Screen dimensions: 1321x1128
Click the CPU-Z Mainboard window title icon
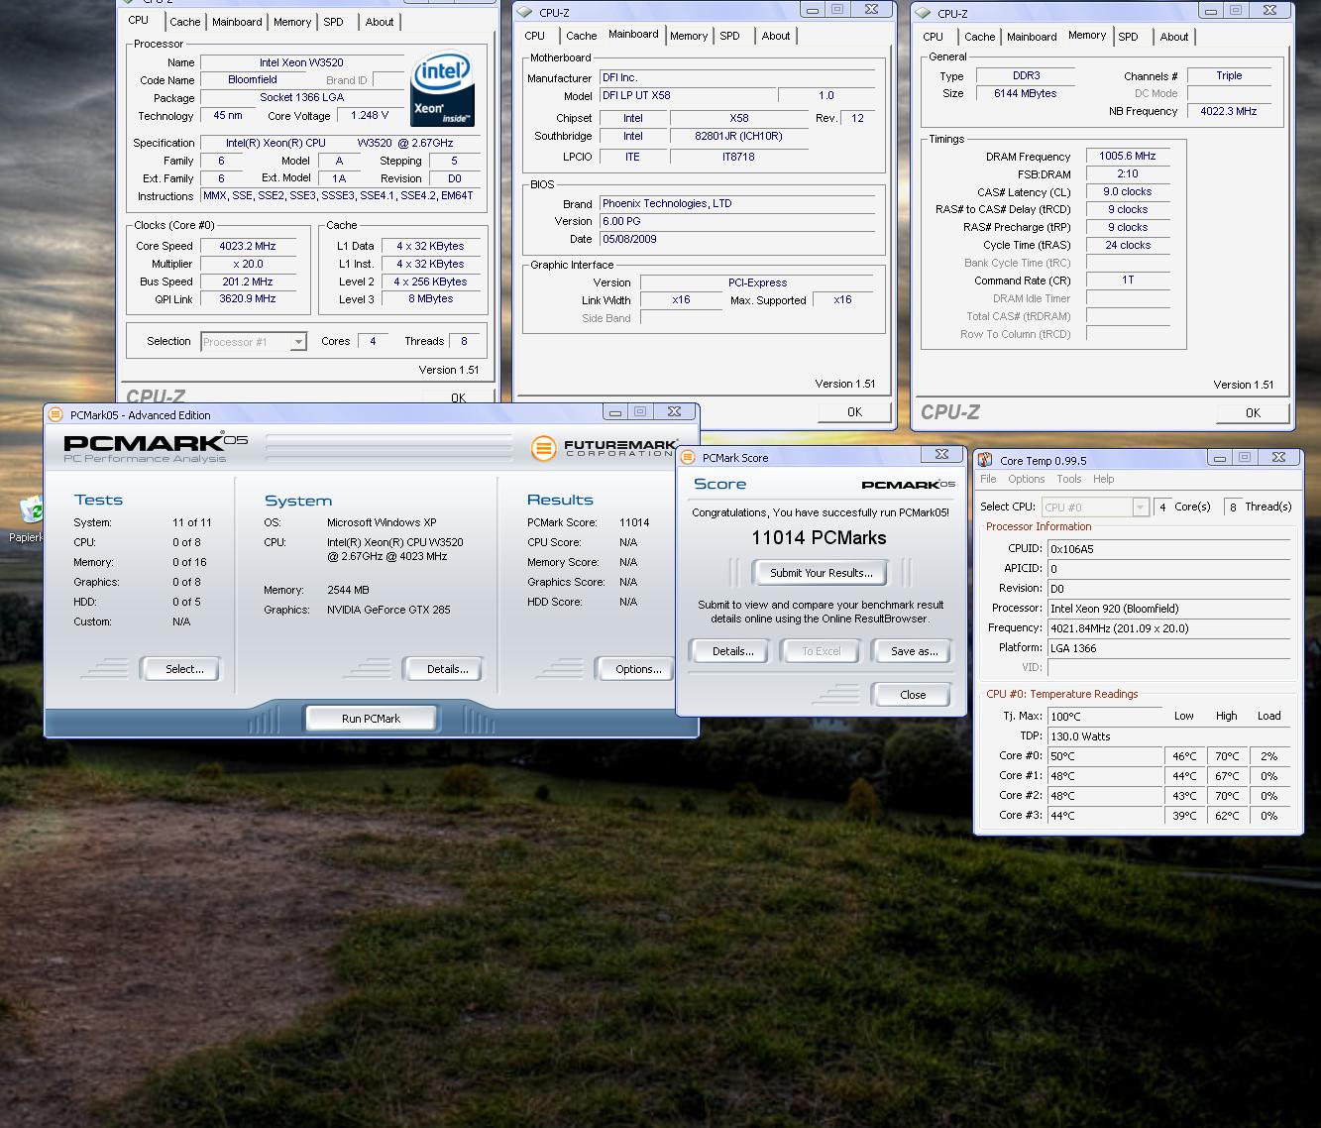(x=525, y=13)
